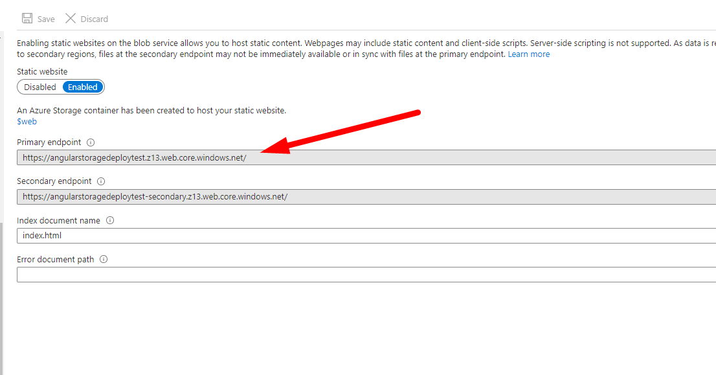Click the Index document name info icon
Screen dimensions: 716x375
pyautogui.click(x=110, y=220)
